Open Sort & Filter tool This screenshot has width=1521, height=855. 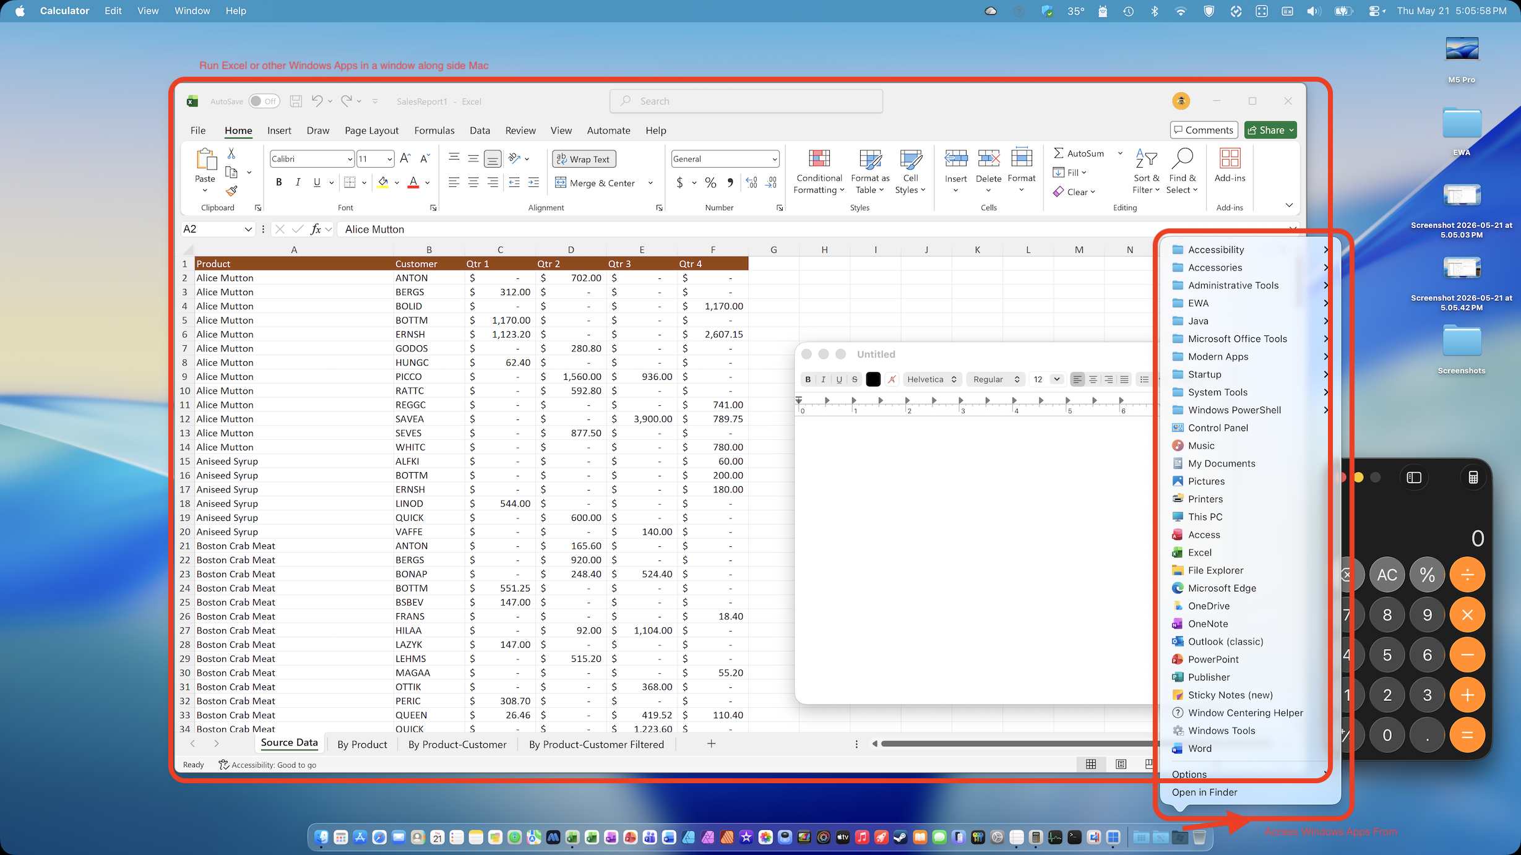click(x=1146, y=171)
